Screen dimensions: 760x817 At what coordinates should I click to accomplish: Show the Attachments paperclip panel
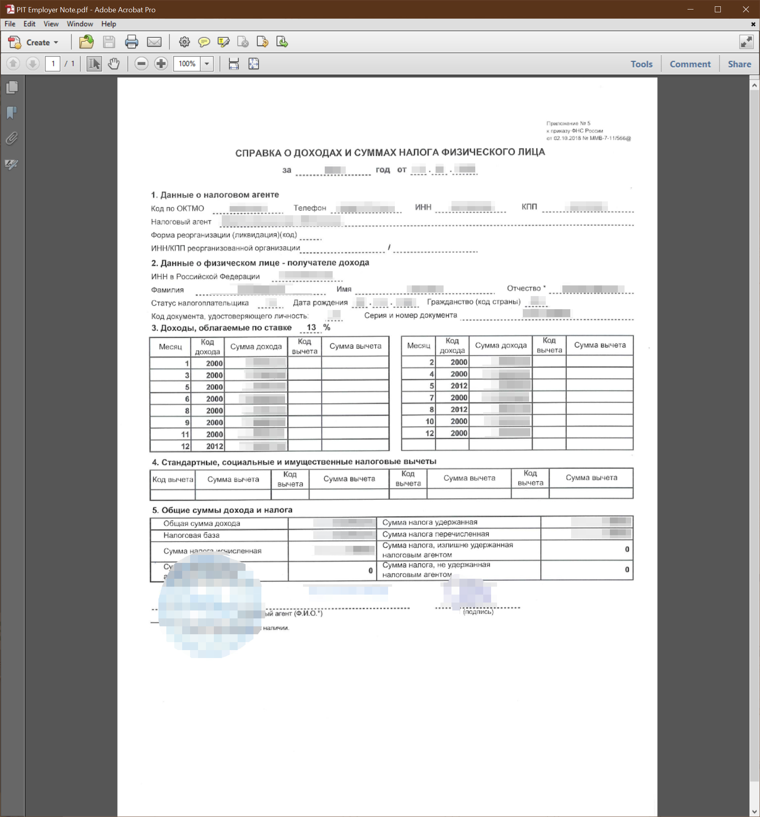click(x=12, y=138)
